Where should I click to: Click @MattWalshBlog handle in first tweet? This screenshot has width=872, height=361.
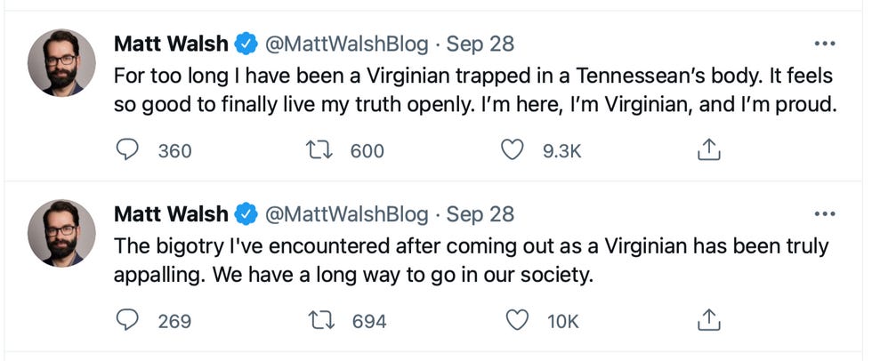347,44
